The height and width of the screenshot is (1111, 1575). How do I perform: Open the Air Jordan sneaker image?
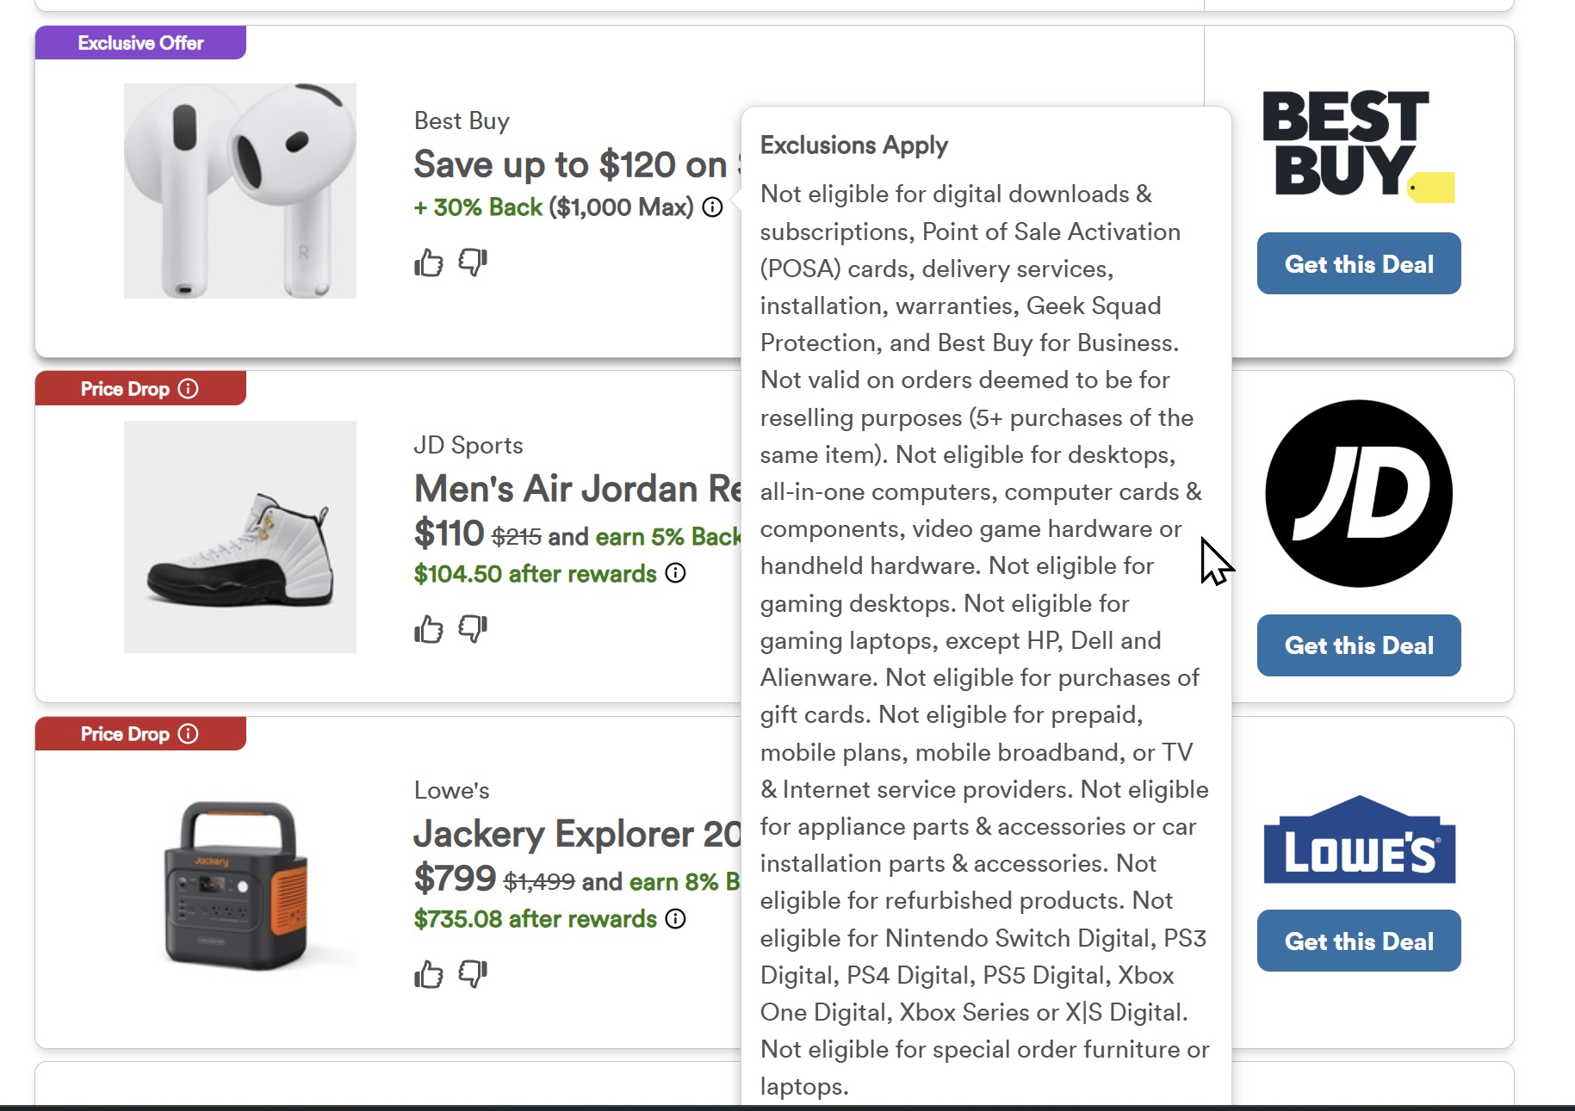click(240, 537)
